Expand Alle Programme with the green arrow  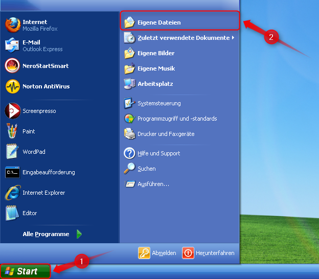[79, 234]
